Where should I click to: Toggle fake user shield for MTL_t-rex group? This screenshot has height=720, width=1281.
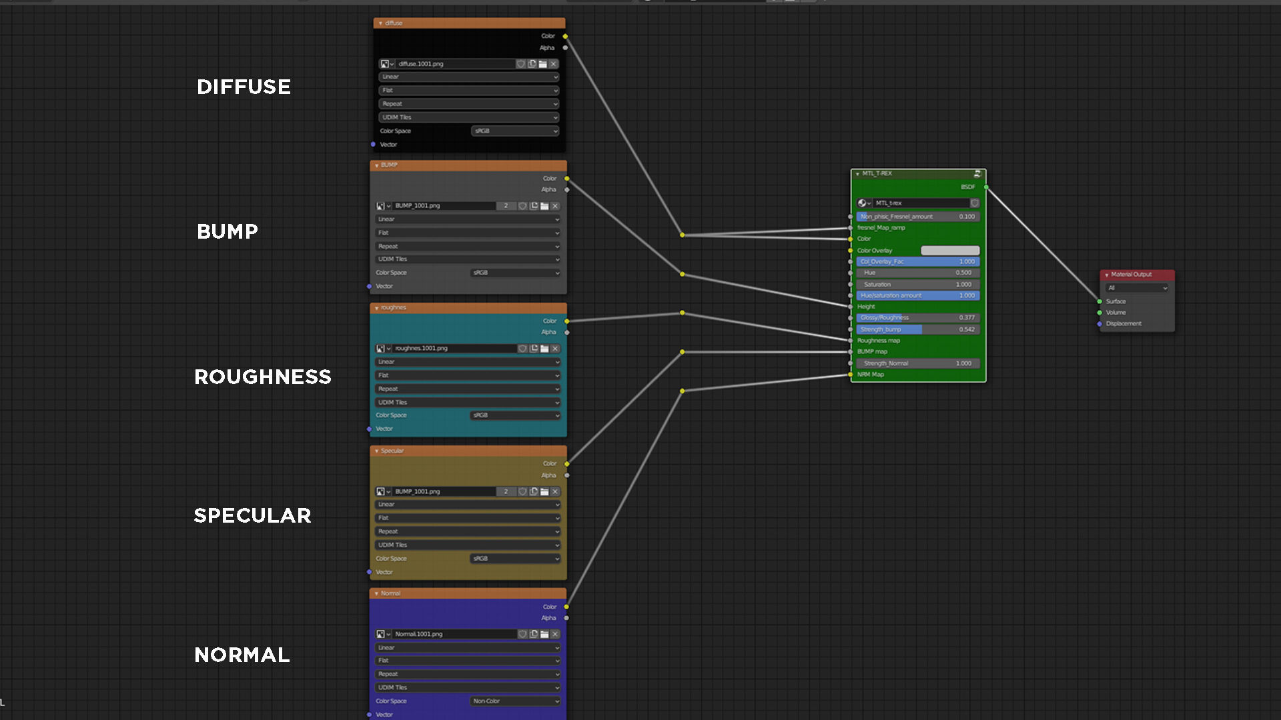[x=974, y=203]
